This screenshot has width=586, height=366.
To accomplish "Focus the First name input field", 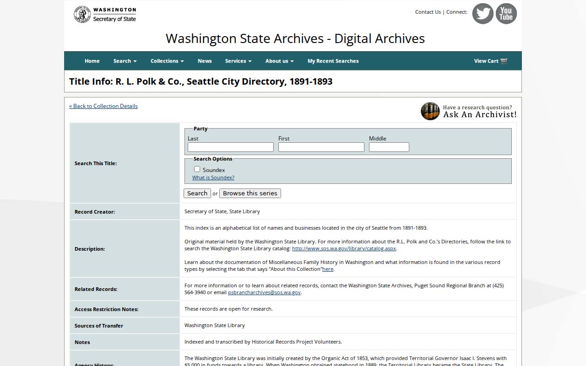I will [x=321, y=147].
